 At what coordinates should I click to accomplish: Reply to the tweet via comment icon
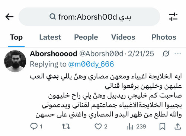tap(34, 126)
